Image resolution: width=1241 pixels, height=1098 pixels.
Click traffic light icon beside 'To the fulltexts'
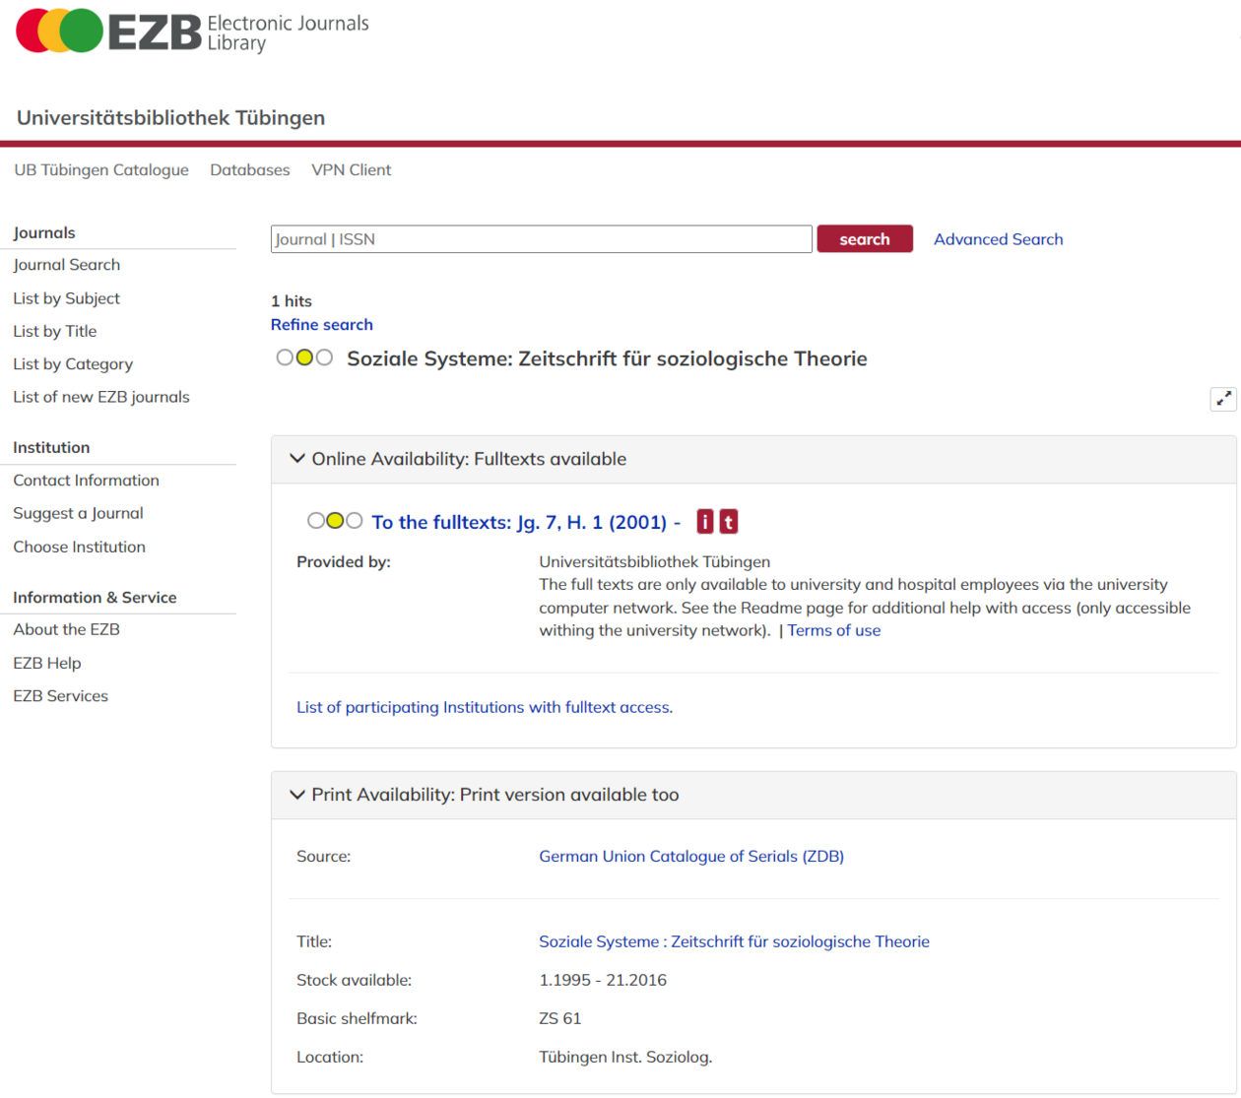click(x=335, y=521)
